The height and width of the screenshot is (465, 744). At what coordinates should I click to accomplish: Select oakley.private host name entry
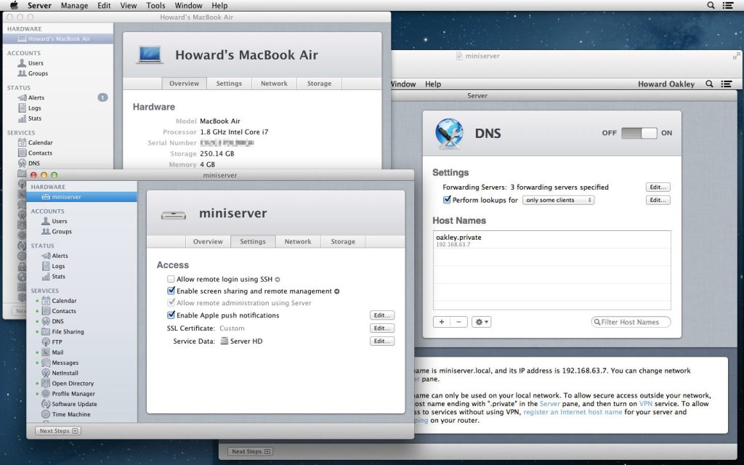[x=552, y=240]
